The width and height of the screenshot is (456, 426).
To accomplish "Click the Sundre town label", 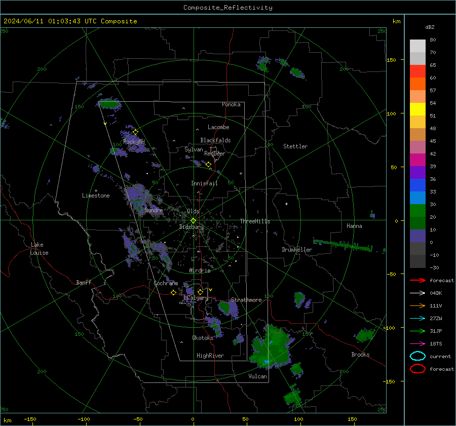I will point(154,210).
